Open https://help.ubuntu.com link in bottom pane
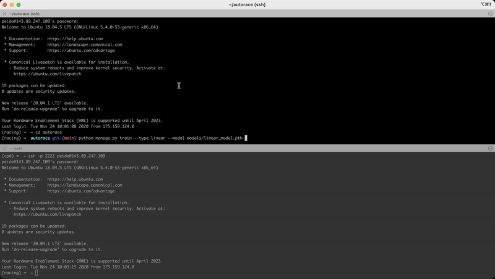Image resolution: width=495 pixels, height=279 pixels. tap(75, 179)
